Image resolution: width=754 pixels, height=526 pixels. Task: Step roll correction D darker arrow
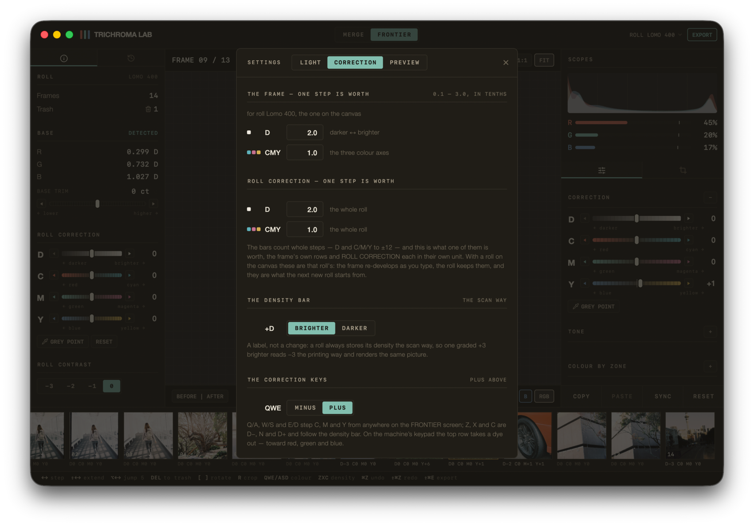(54, 254)
